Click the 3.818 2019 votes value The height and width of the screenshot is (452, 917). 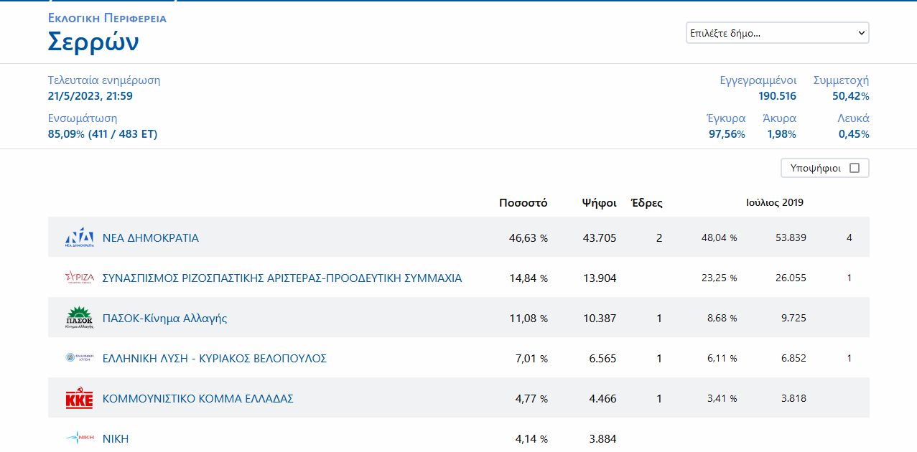[793, 398]
